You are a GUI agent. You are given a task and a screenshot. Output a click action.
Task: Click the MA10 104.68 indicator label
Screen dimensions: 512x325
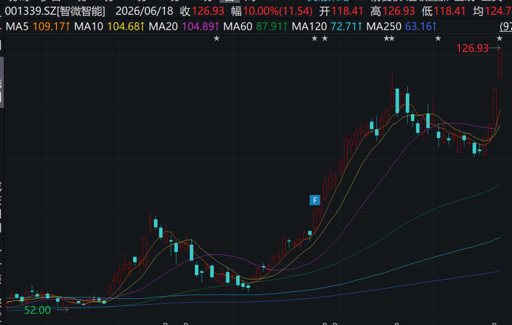tap(110, 27)
